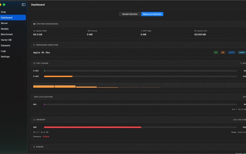Click the GPU Peak arrow icon
The height and width of the screenshot is (154, 246).
click(141, 31)
